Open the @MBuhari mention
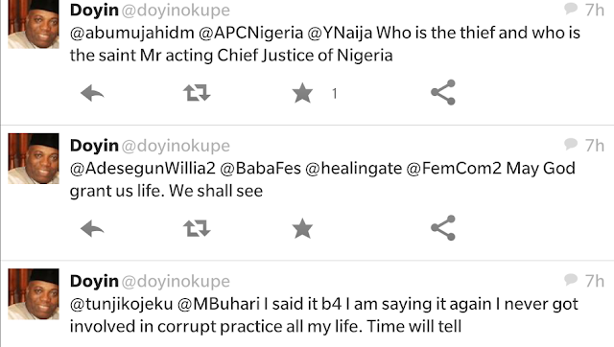614x347 pixels. coord(219,304)
